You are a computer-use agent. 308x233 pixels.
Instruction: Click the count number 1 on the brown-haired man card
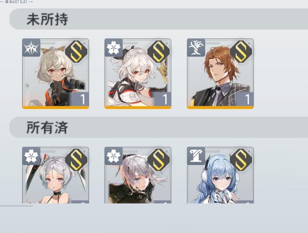coord(247,99)
